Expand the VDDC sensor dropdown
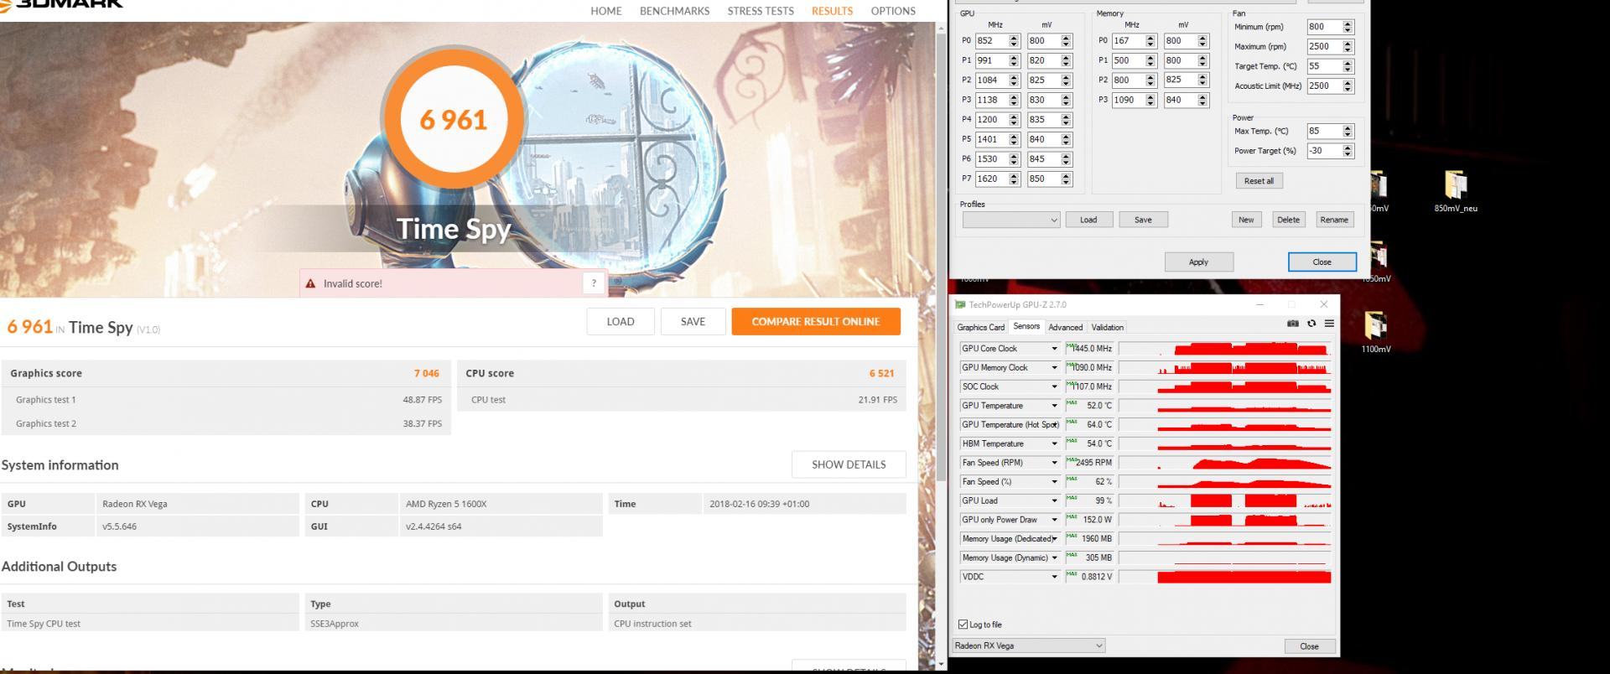The height and width of the screenshot is (674, 1610). coord(1054,577)
